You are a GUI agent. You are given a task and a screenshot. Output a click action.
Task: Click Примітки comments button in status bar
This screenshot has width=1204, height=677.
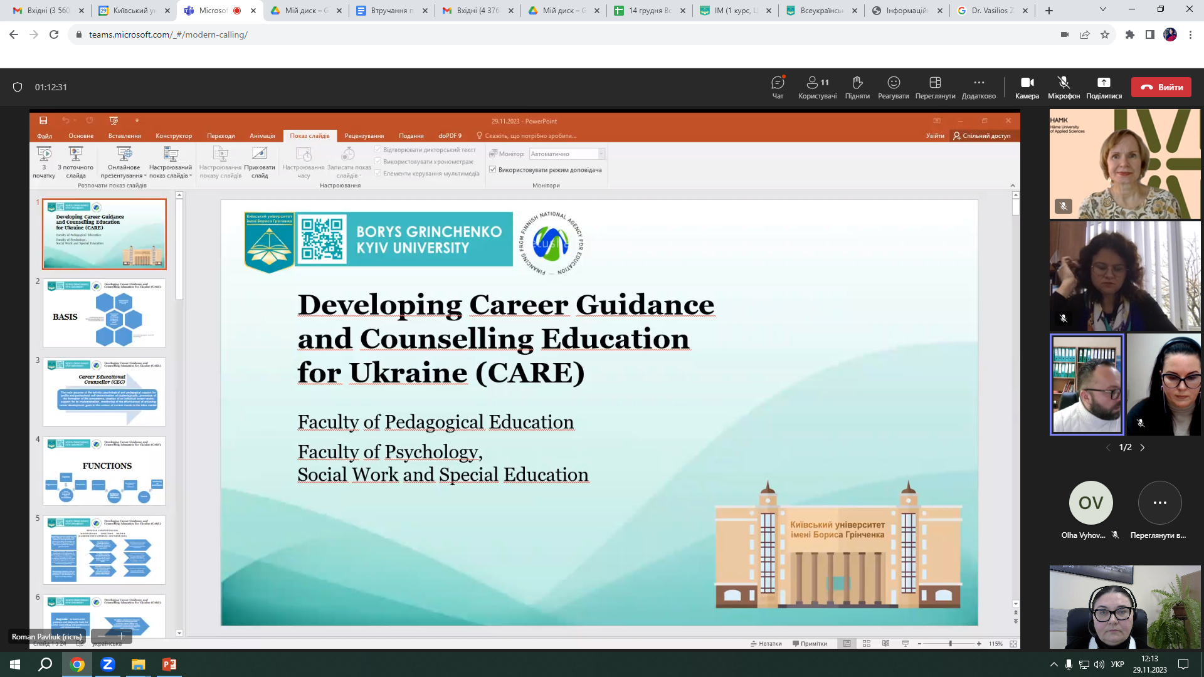click(x=810, y=644)
